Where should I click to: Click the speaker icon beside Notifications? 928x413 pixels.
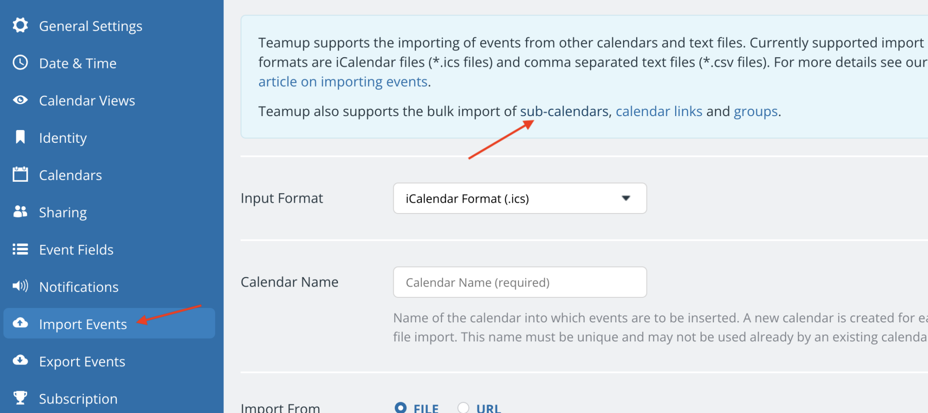20,286
